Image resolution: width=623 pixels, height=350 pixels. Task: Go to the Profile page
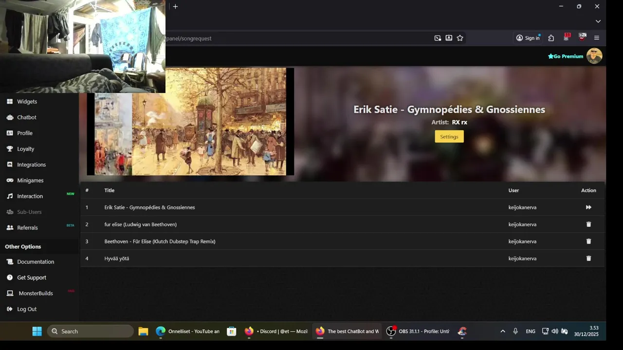pos(25,133)
